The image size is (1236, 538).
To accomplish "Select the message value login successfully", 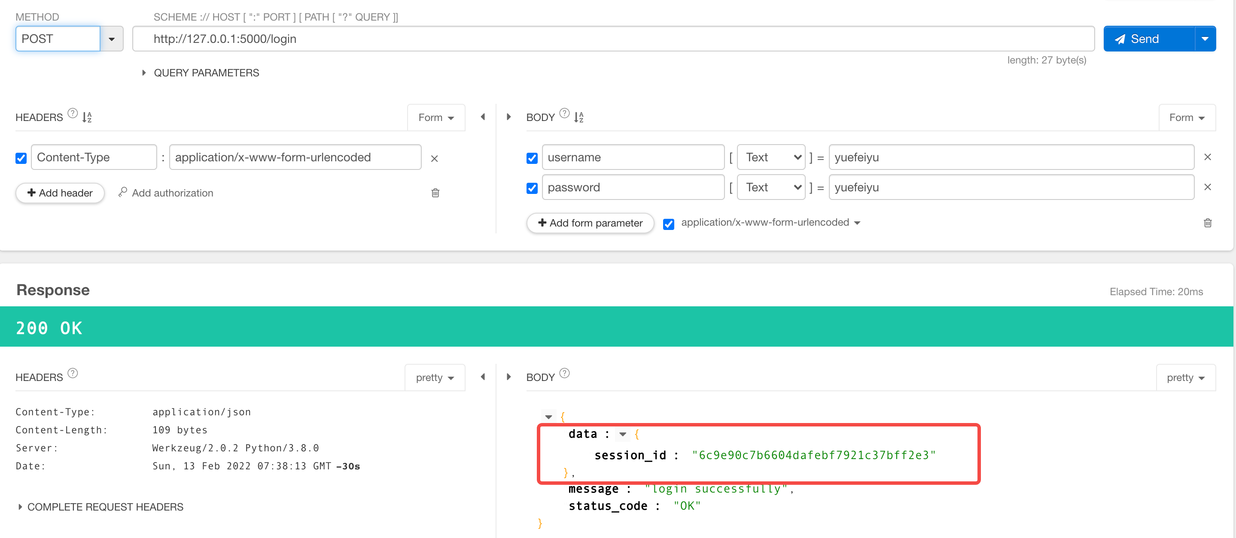I will point(717,489).
